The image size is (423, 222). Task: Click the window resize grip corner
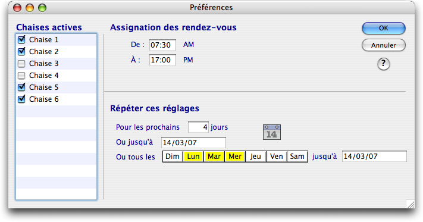[411, 204]
